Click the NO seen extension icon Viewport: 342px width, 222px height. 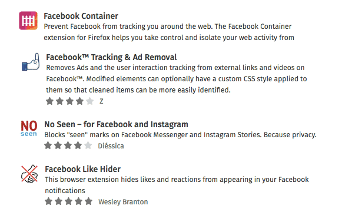pos(29,128)
